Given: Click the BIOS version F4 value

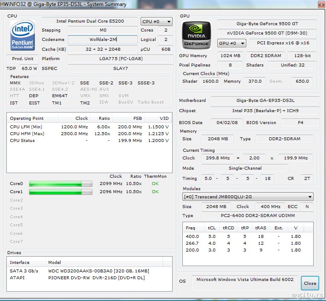Looking at the screenshot, I should pos(300,123).
